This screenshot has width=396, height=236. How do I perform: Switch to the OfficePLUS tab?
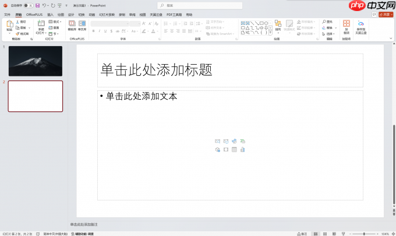34,15
